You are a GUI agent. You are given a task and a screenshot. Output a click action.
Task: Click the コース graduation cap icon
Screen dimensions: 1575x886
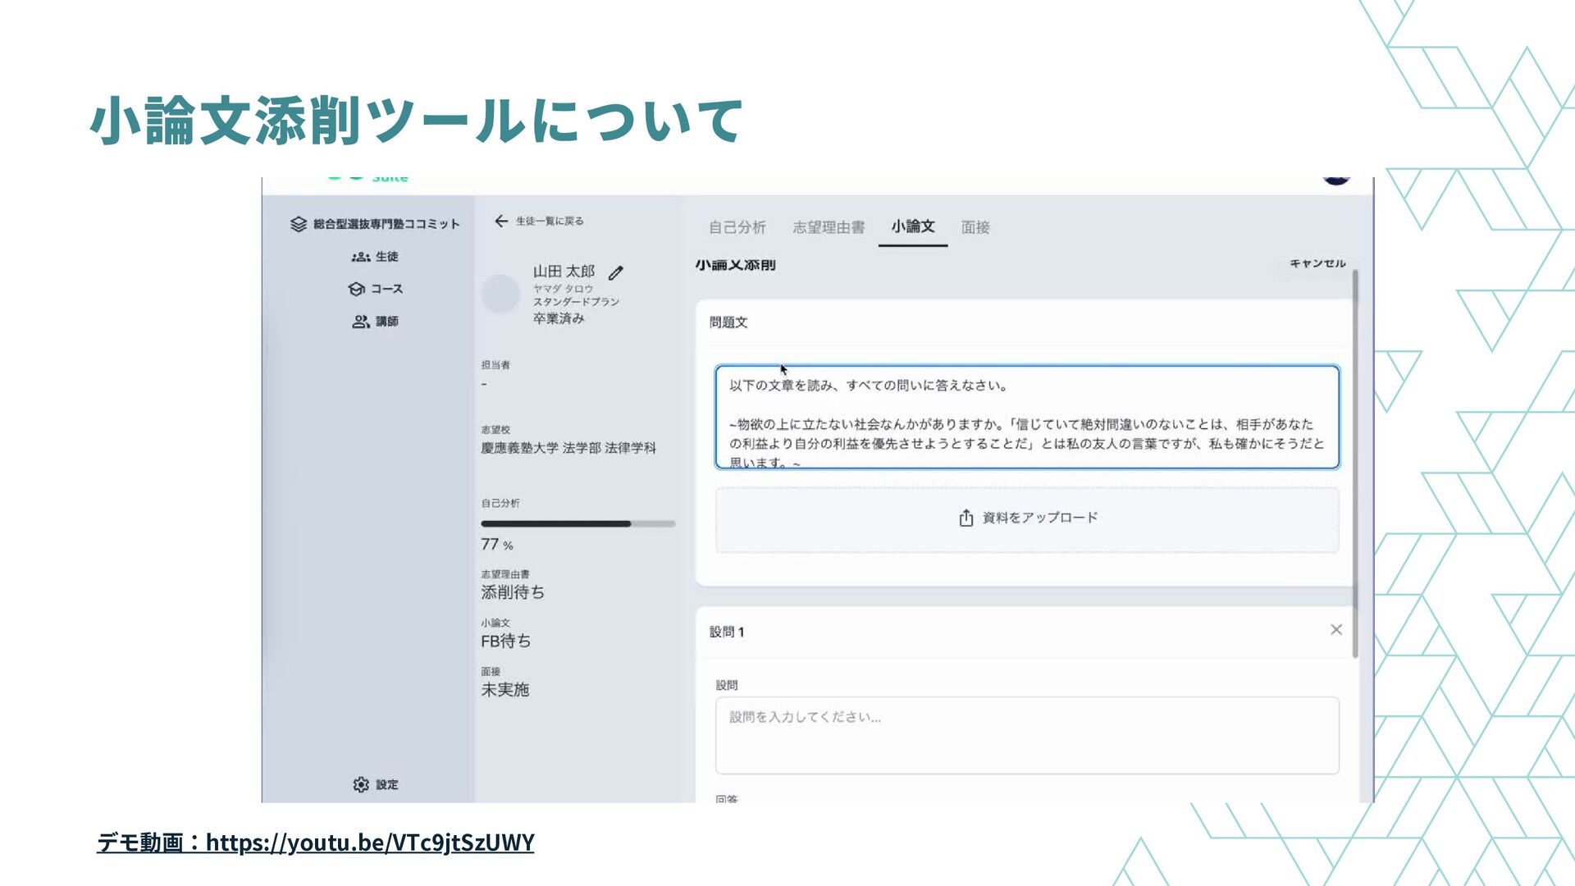tap(357, 289)
